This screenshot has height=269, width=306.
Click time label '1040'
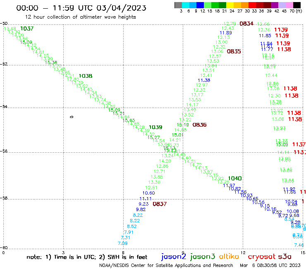235,178
